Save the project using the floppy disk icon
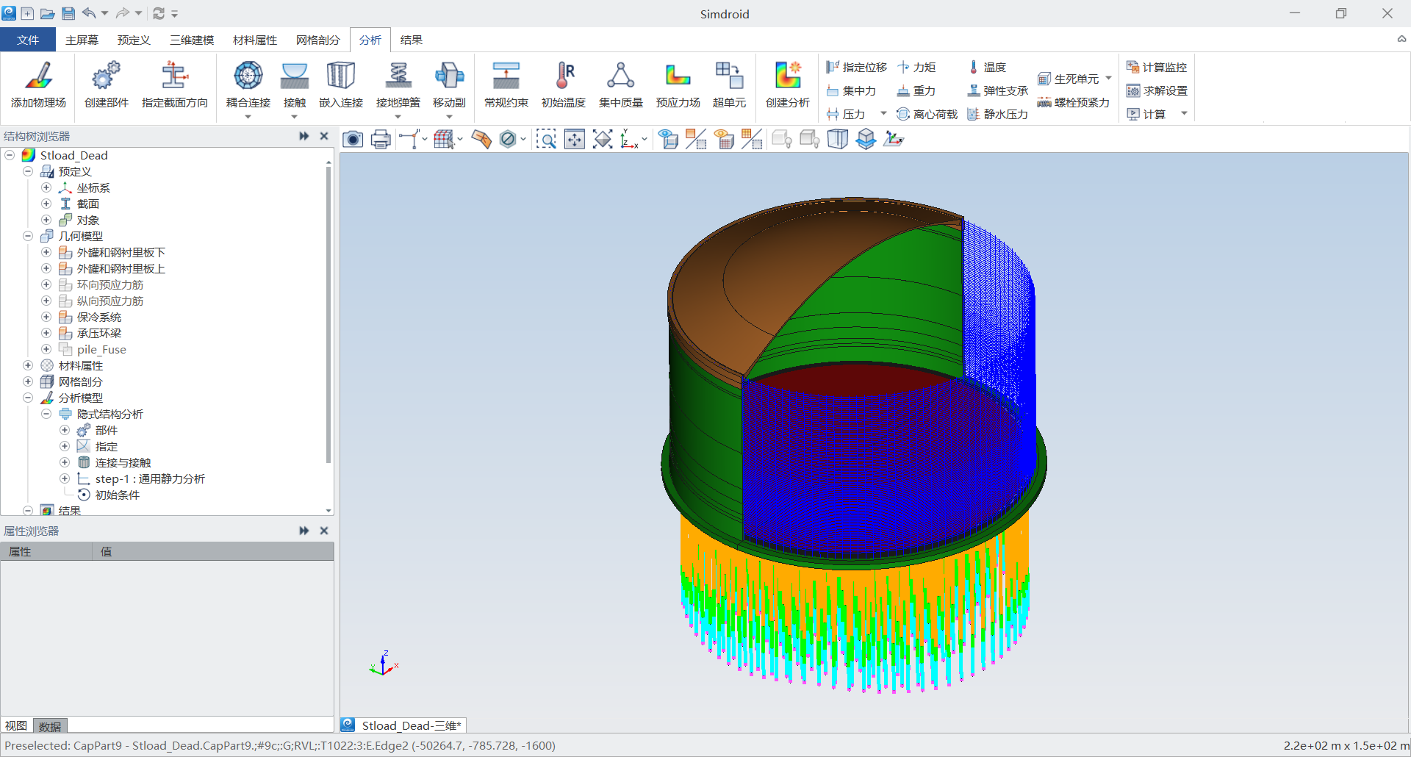The image size is (1411, 757). [68, 13]
